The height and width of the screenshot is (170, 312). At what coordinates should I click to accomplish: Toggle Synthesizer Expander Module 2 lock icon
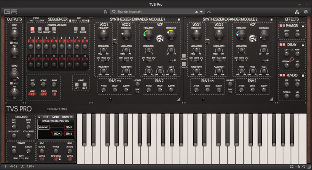pos(271,19)
